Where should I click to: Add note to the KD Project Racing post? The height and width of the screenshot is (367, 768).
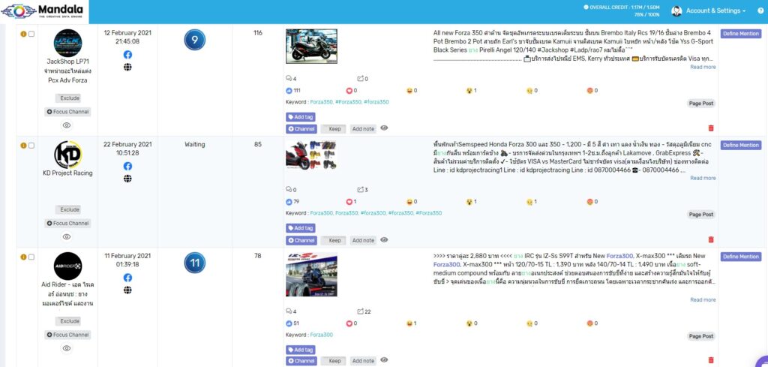coord(363,241)
